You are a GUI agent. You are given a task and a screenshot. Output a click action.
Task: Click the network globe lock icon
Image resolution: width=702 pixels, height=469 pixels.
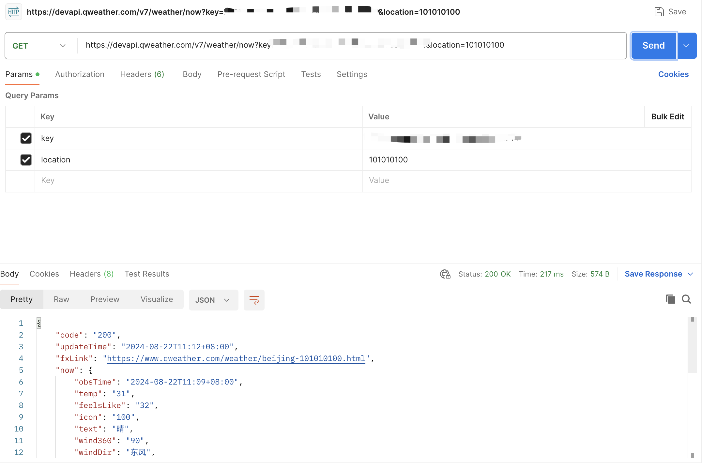pyautogui.click(x=445, y=274)
